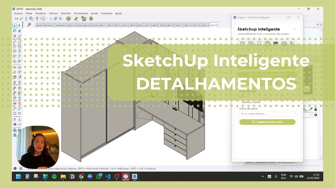Viewport: 335px width, 188px height.
Task: Open the Ferramentas menu
Action: [81, 13]
